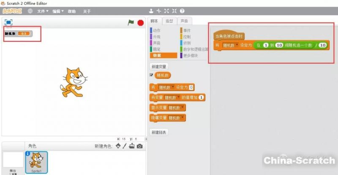Click the green flag to run
Viewport: 338px width, 175px height.
(x=131, y=23)
